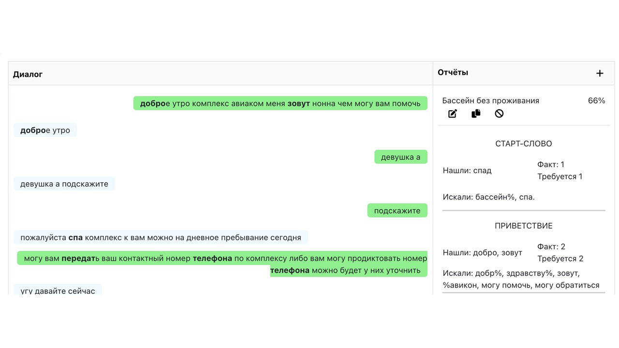Click the Диалог column header
This screenshot has width=619, height=348.
click(x=28, y=74)
